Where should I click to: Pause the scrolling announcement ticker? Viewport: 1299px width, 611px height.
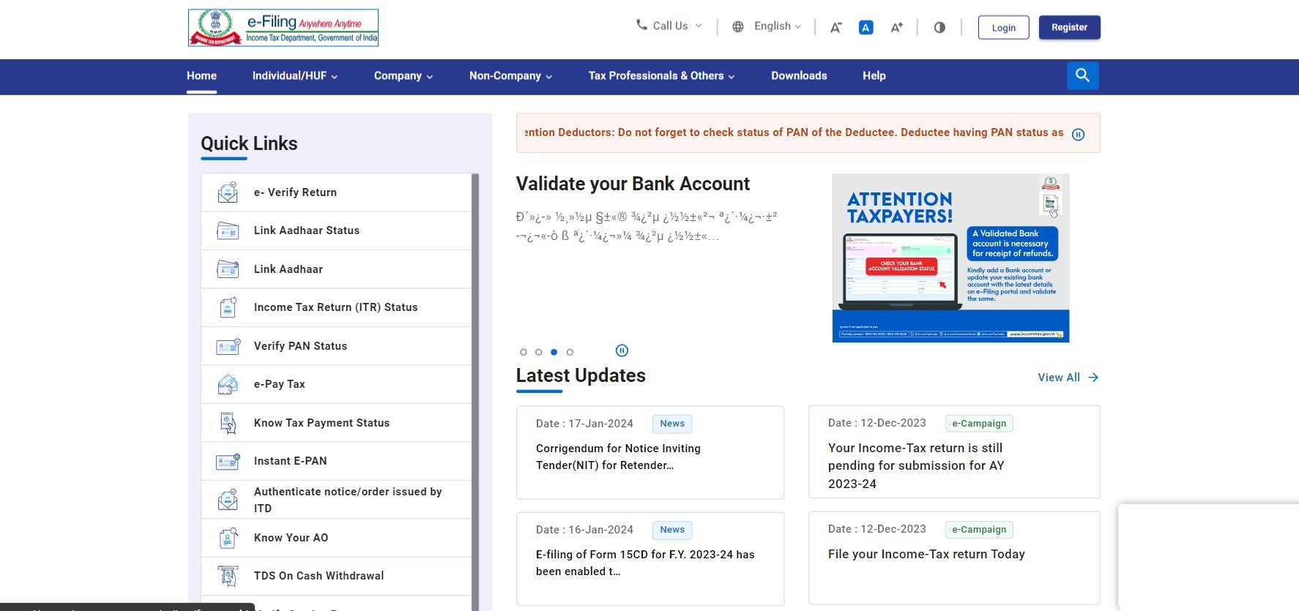[1078, 135]
